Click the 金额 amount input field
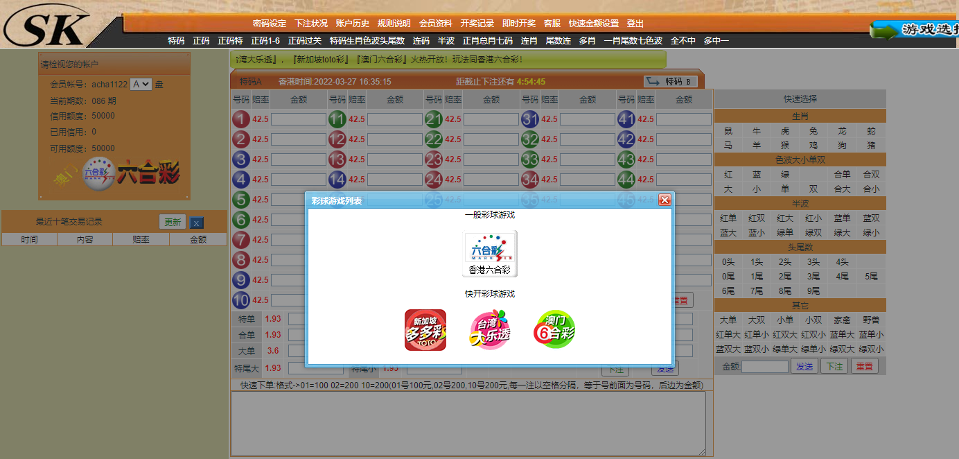 click(764, 366)
